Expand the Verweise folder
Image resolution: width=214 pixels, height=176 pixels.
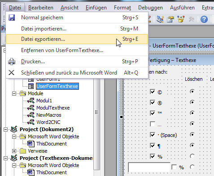tap(14, 151)
